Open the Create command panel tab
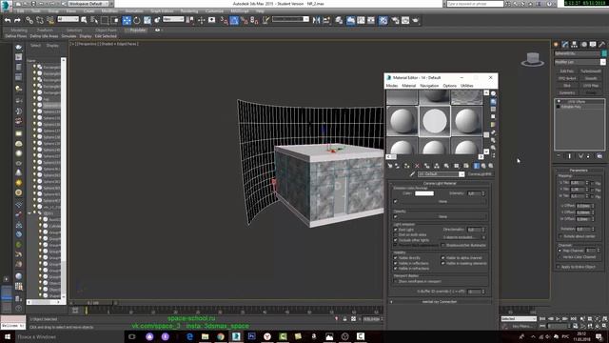The height and width of the screenshot is (343, 609). pyautogui.click(x=556, y=45)
